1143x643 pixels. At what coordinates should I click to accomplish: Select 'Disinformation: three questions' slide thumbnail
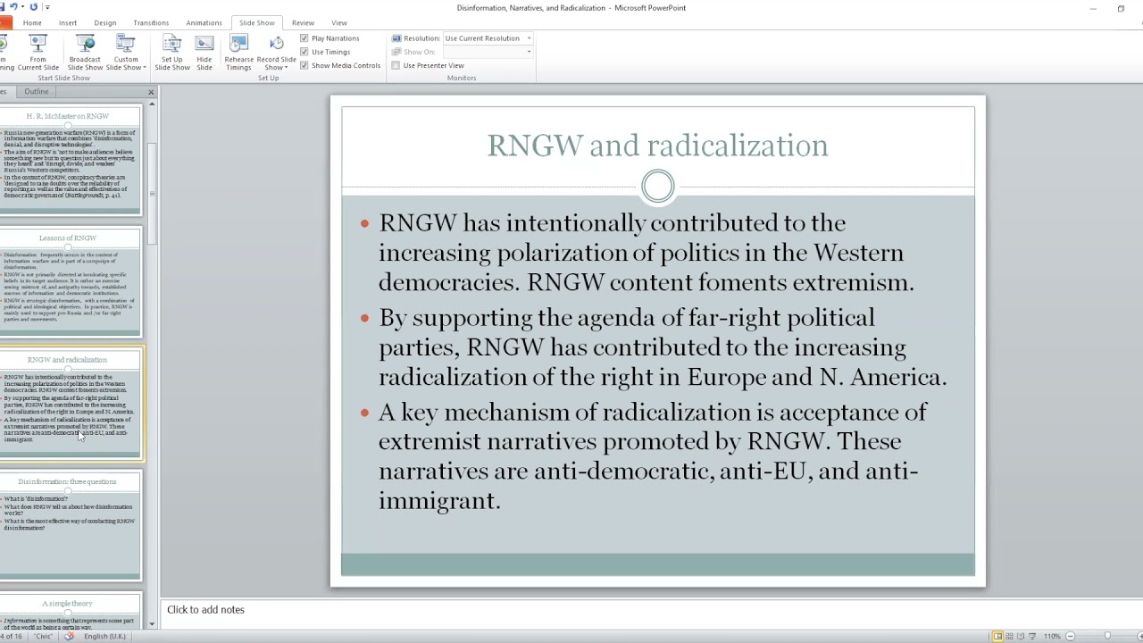(71, 526)
